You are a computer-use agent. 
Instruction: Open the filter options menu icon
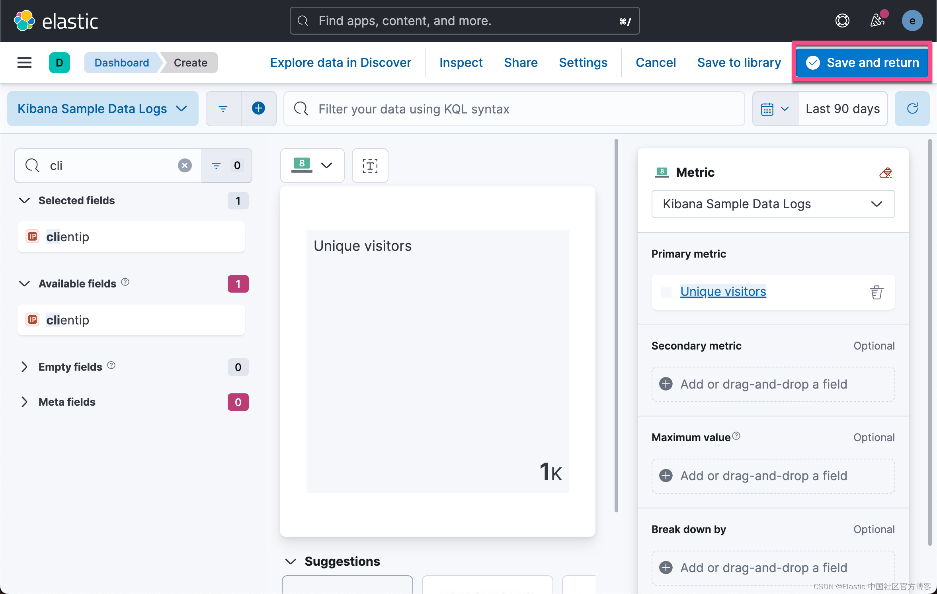[223, 109]
